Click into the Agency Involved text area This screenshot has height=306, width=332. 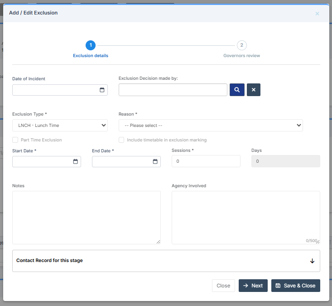click(x=246, y=218)
